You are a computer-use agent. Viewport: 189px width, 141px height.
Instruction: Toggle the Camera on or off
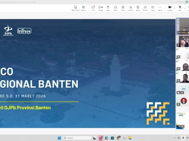(x=170, y=8)
